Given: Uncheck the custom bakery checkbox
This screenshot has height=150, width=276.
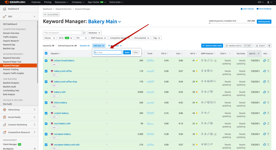Looking at the screenshot, I should tap(46, 113).
